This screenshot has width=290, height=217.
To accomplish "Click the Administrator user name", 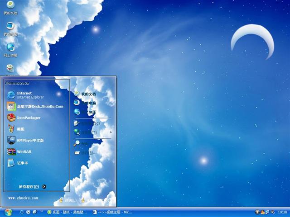I will coord(17,83).
